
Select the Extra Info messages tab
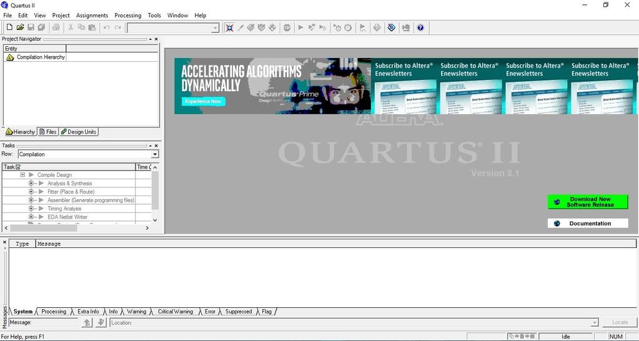click(88, 311)
